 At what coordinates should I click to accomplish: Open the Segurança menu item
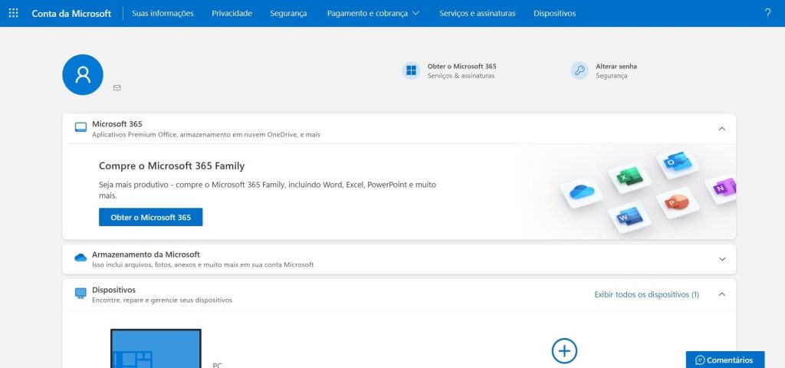[x=288, y=14]
